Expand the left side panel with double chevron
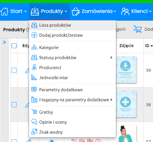The height and width of the screenshot is (142, 153). (x=4, y=42)
